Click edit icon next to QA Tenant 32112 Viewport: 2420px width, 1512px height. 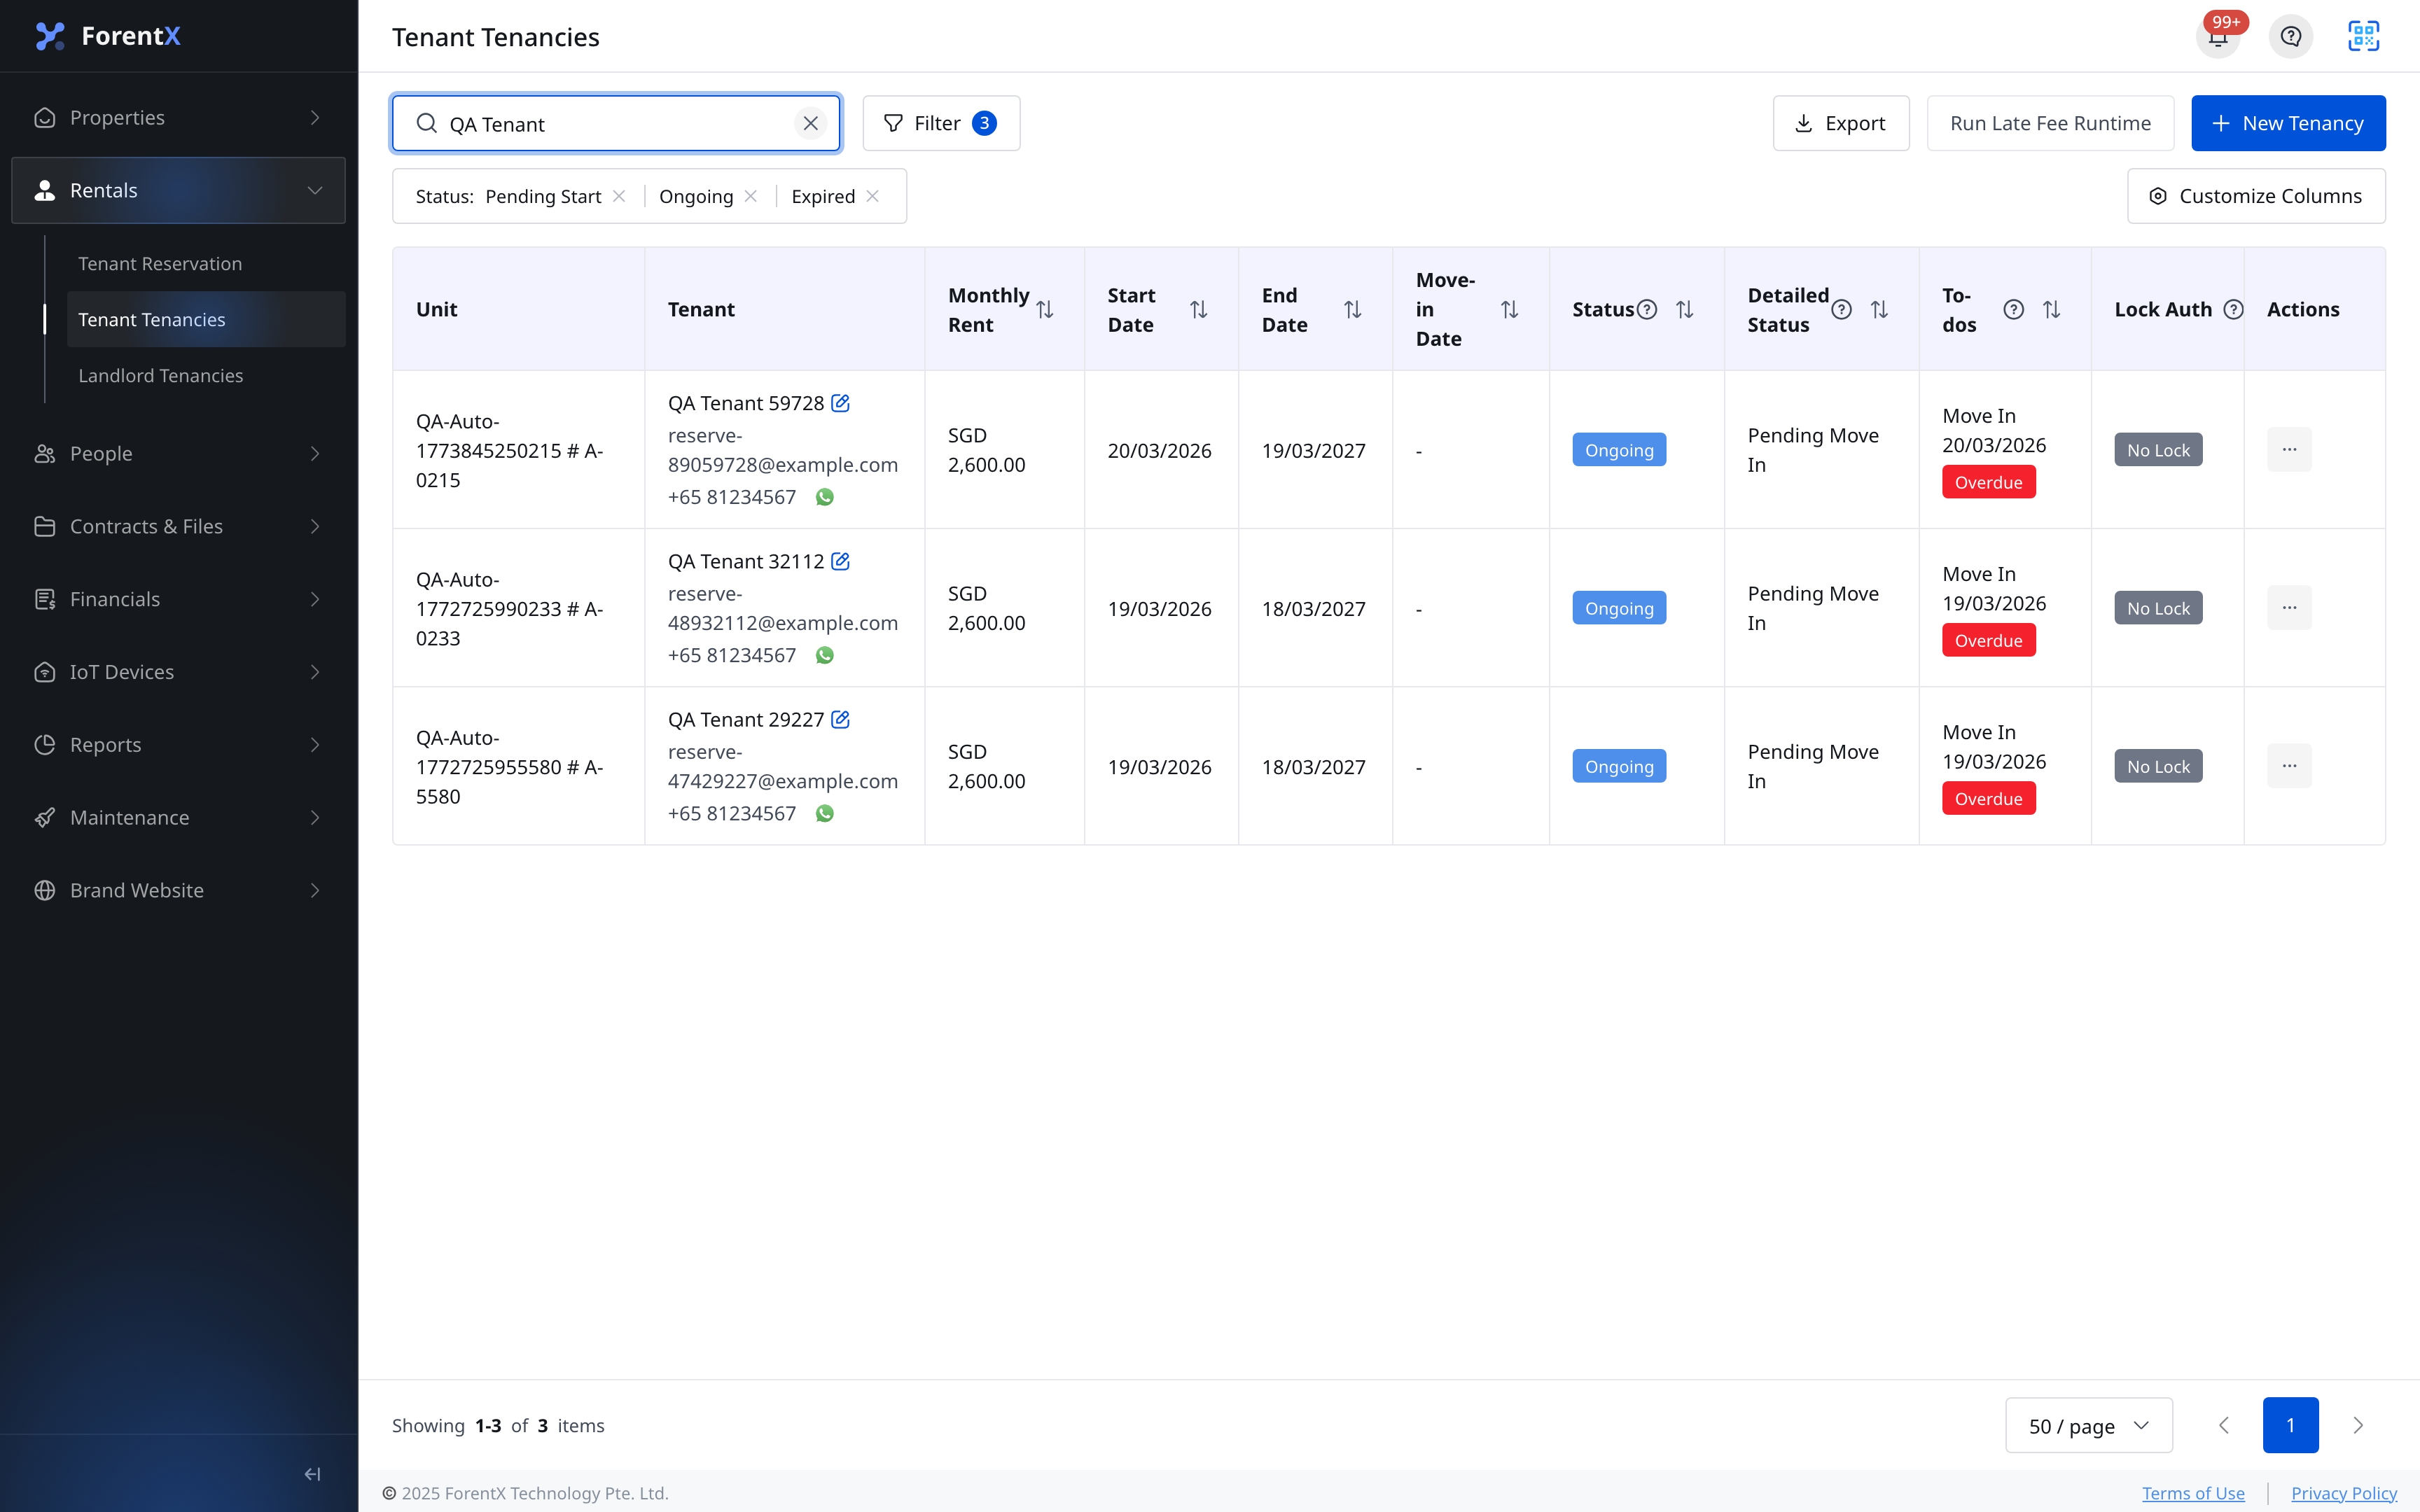pyautogui.click(x=840, y=561)
